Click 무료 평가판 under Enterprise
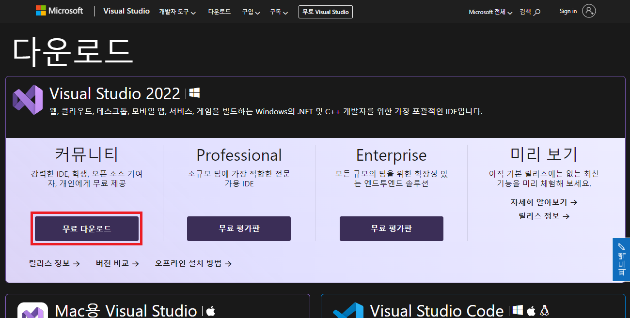The image size is (630, 318). tap(392, 228)
